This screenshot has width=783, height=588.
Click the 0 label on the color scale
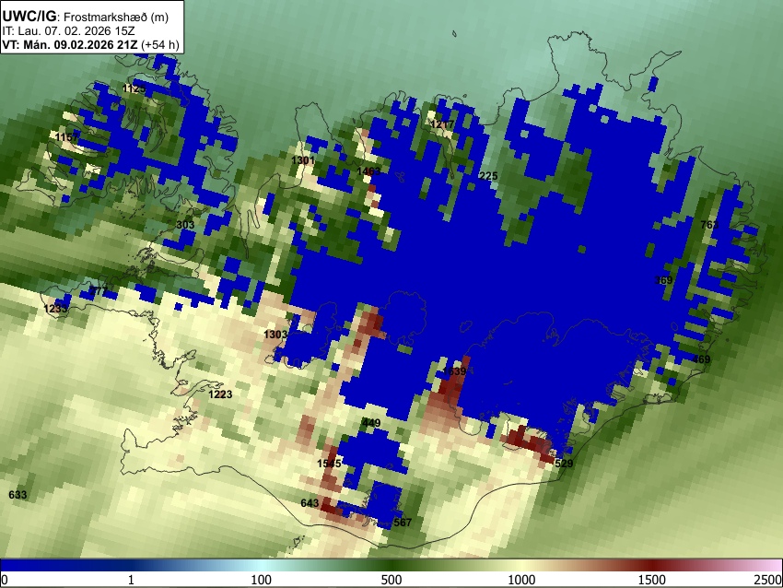point(5,580)
